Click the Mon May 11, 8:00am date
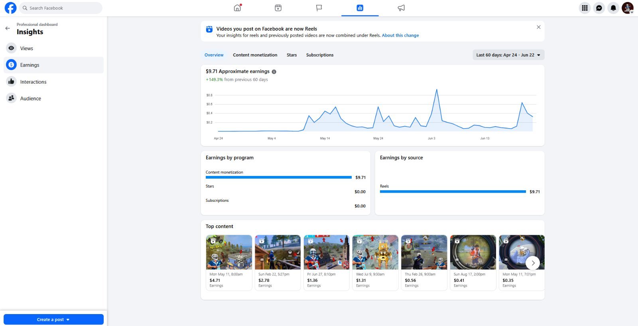This screenshot has width=638, height=326. pos(226,274)
